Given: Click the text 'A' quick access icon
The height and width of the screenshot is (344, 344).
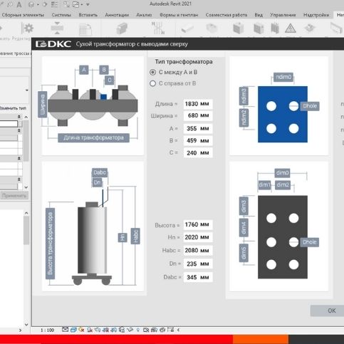Looking at the screenshot, I should 19,5.
